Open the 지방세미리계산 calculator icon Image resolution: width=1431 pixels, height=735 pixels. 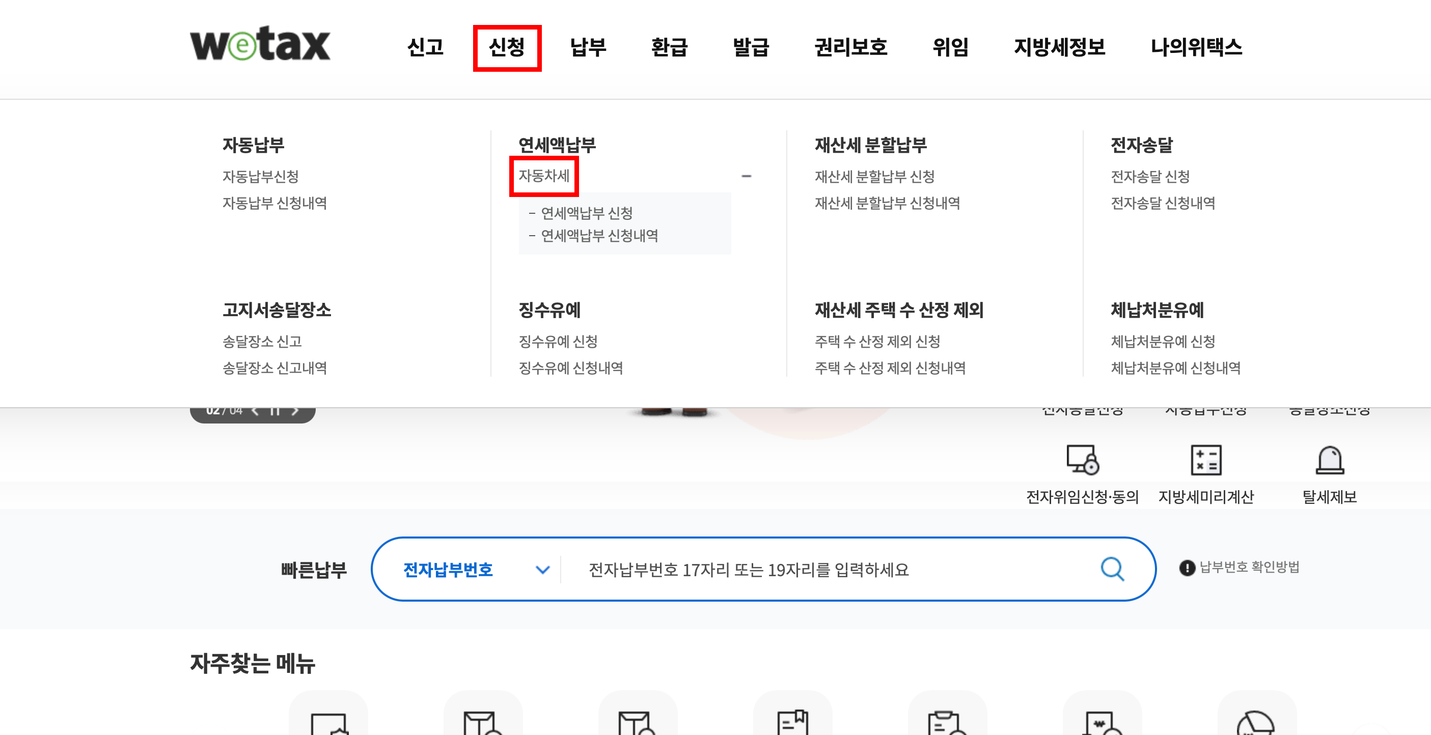tap(1205, 460)
